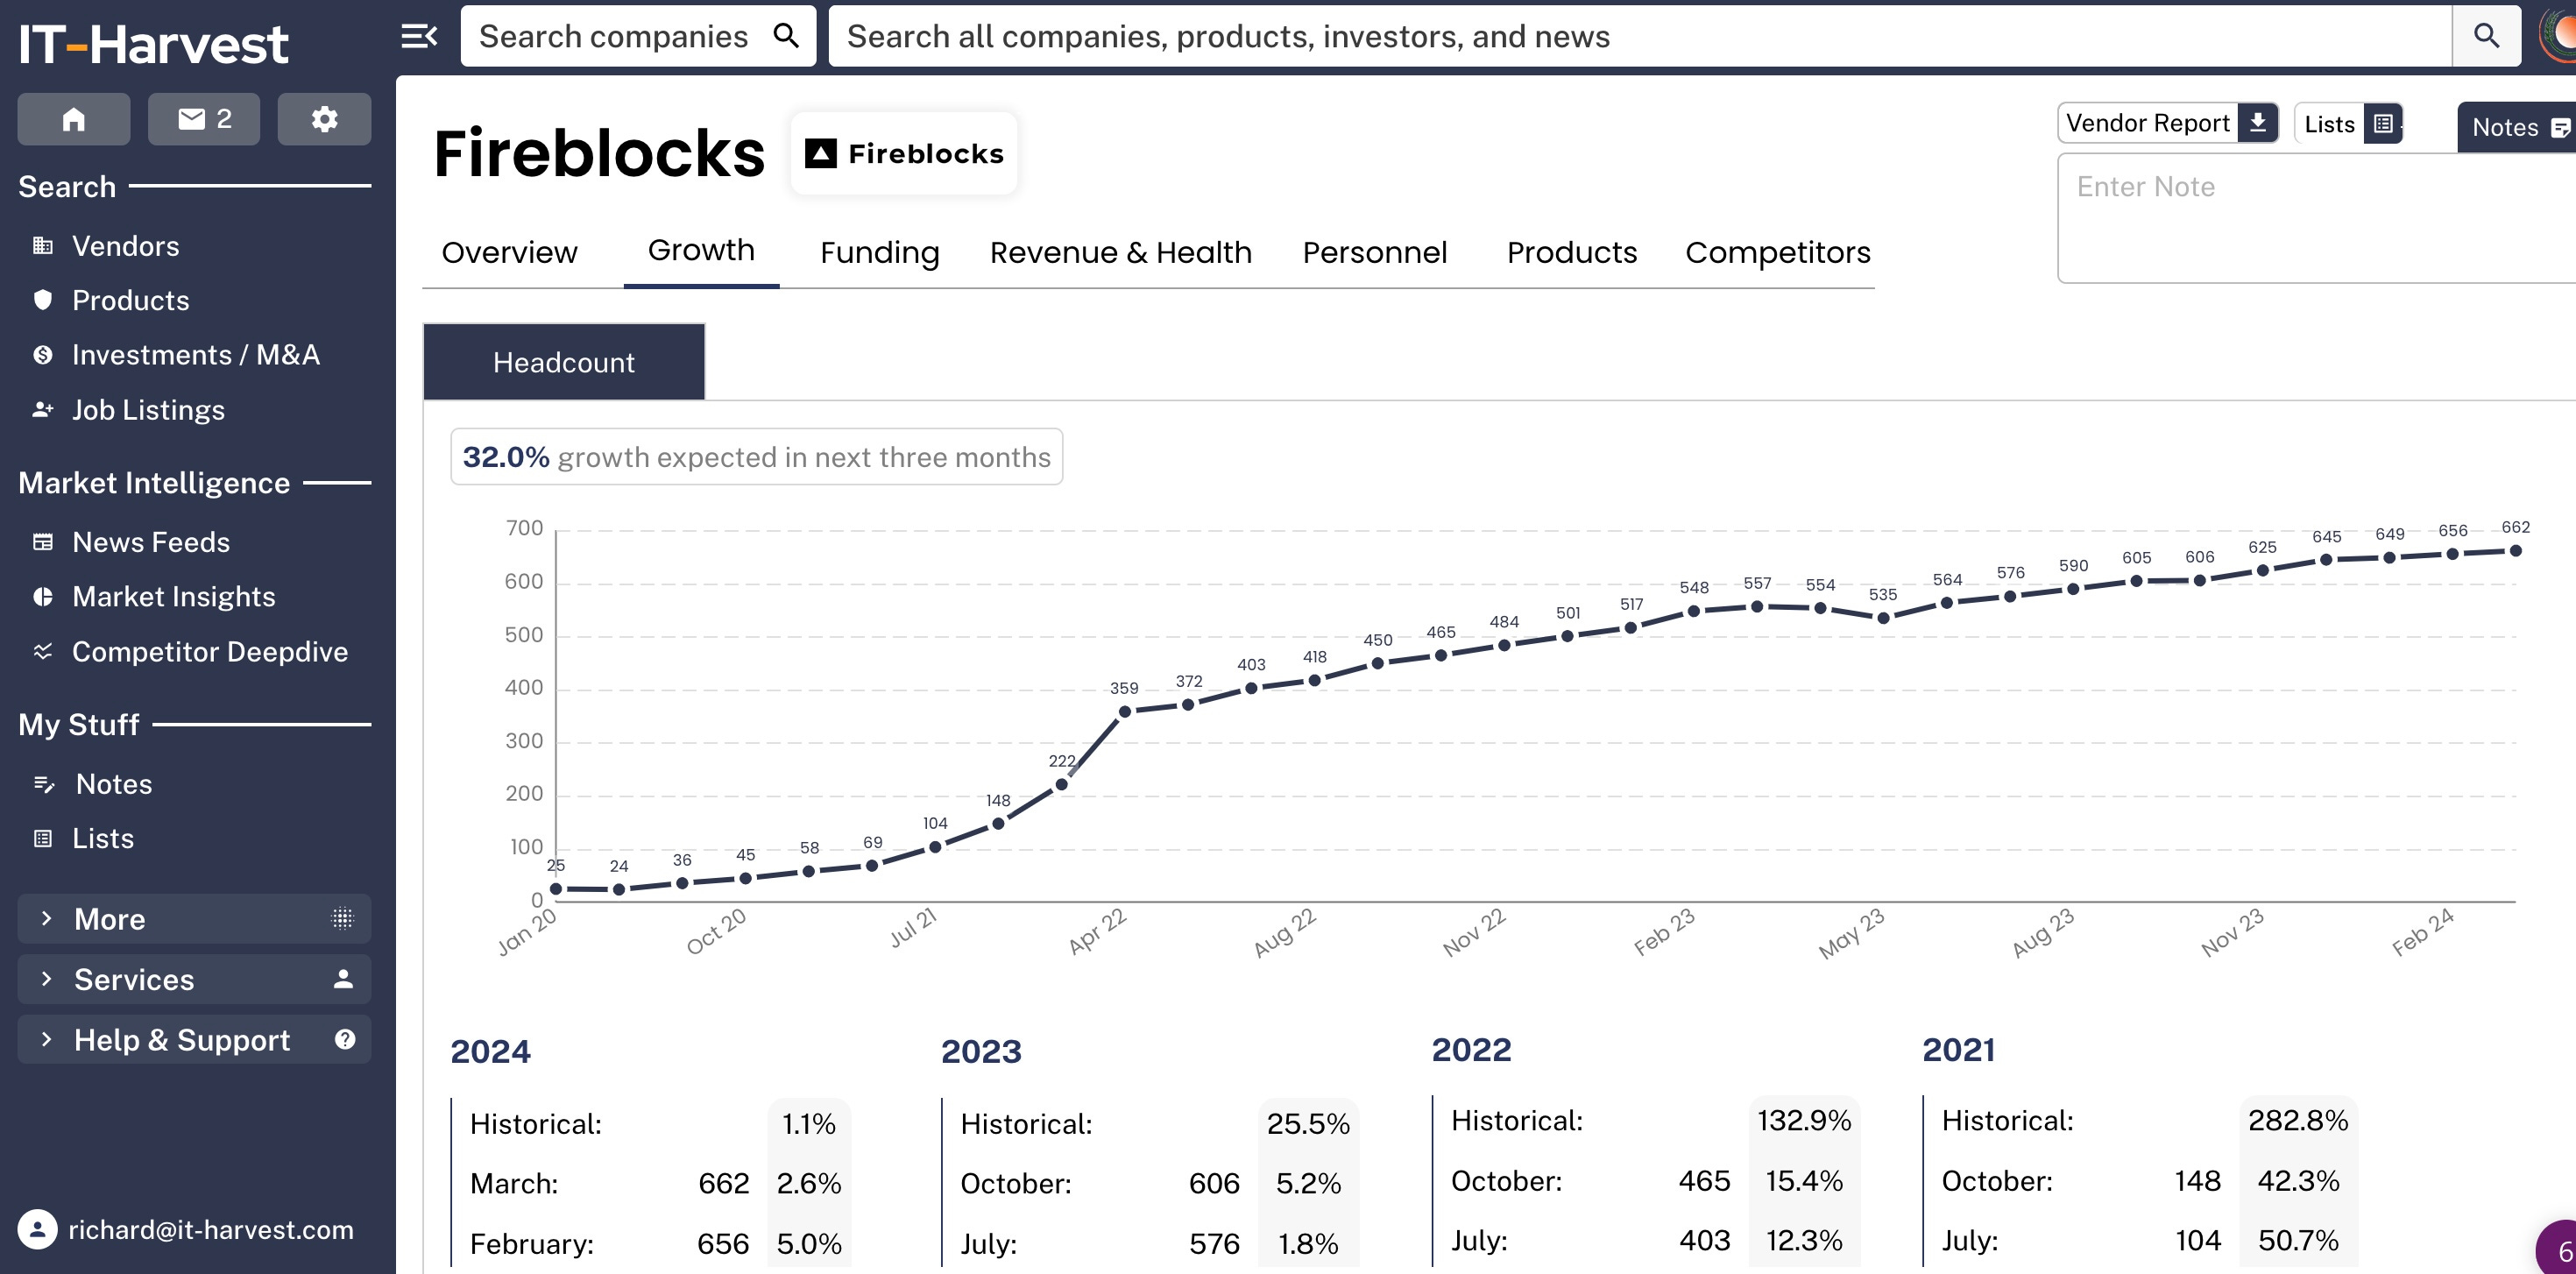Click the global search magnifier button
2576x1274 pixels.
[x=2486, y=36]
